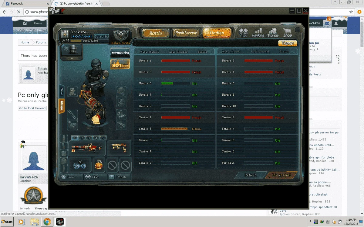Open the Clan button at bottom
The image size is (364, 227).
95,177
